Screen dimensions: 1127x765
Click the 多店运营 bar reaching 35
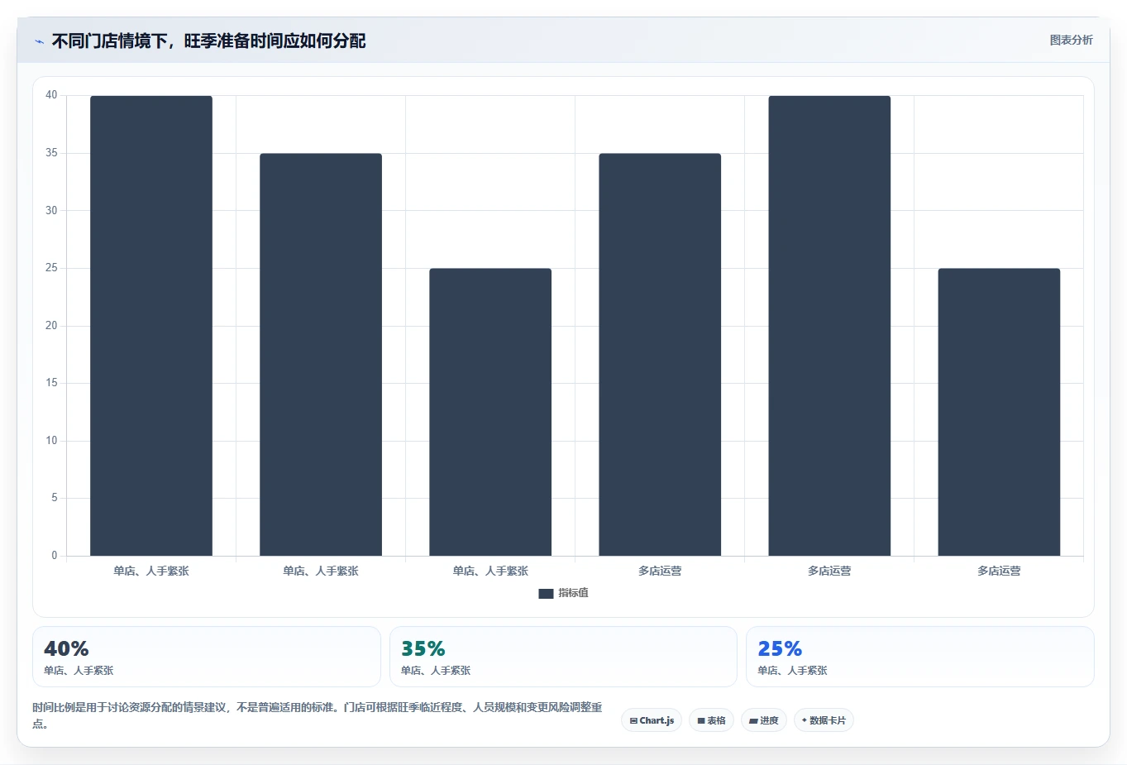tap(660, 355)
